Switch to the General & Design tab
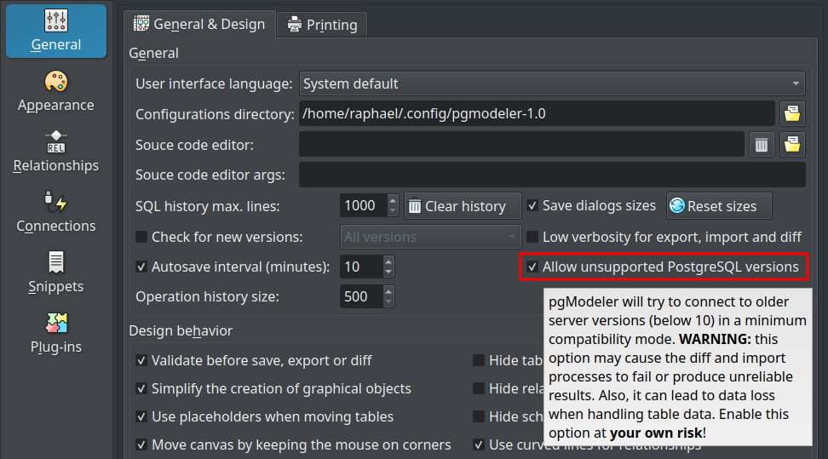This screenshot has height=459, width=828. click(199, 25)
